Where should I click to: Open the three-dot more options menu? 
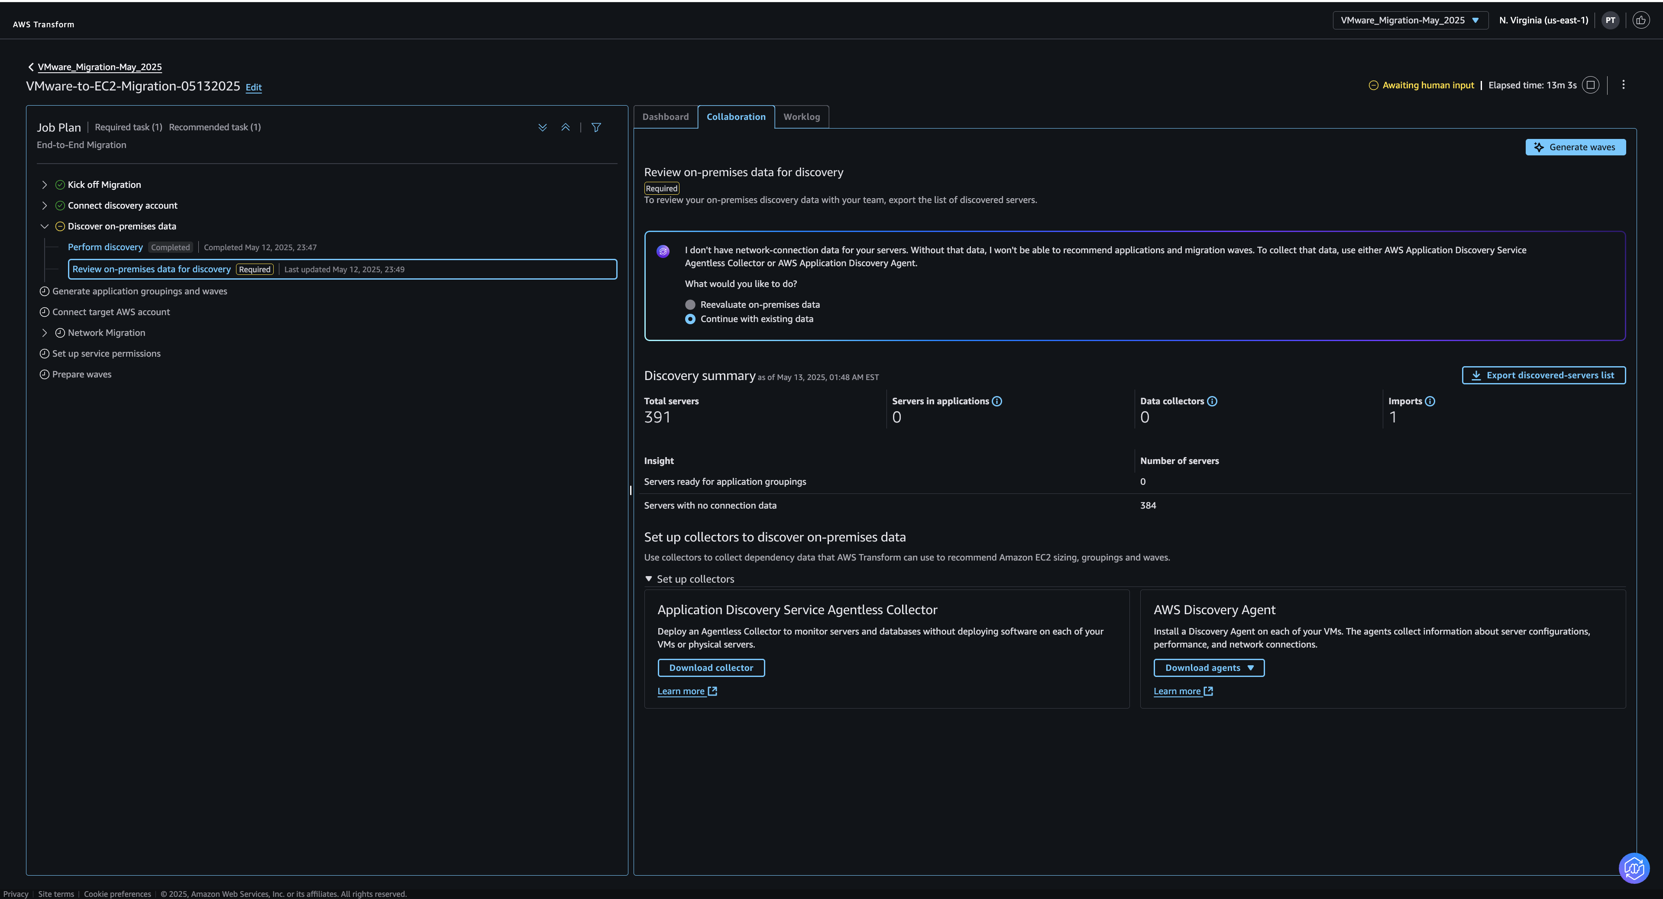[x=1624, y=85]
